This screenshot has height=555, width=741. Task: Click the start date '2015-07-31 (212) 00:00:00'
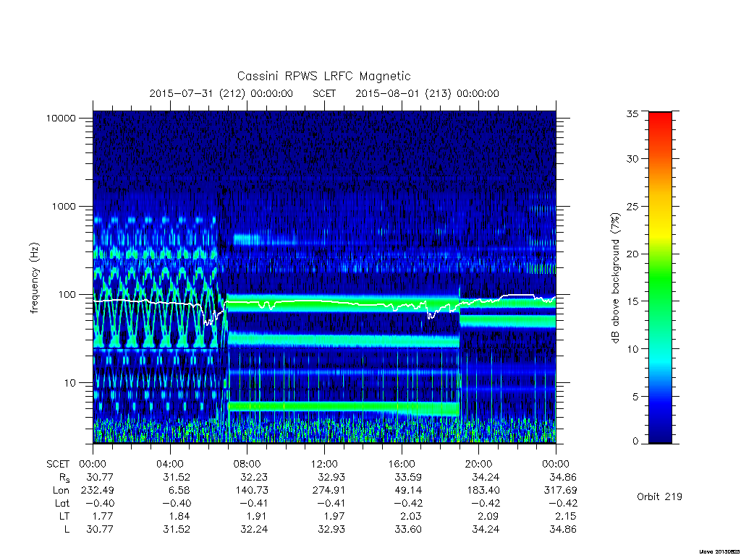(x=221, y=93)
